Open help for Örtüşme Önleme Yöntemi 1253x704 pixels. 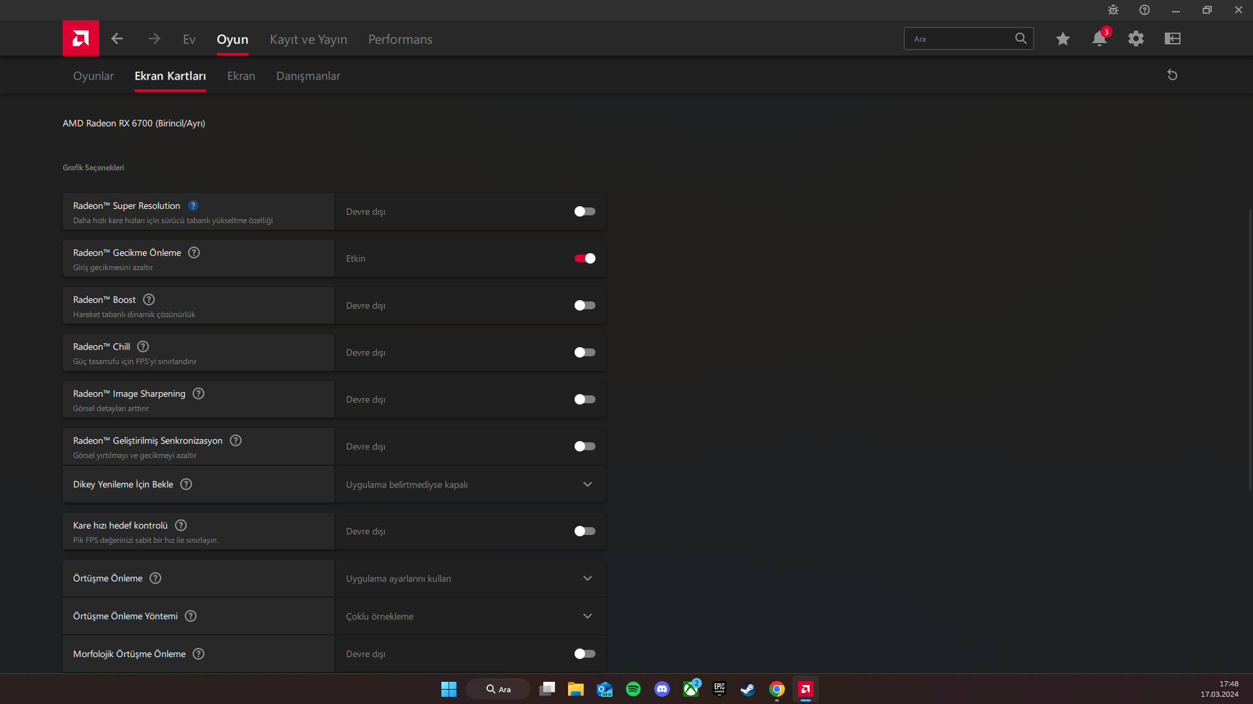coord(191,616)
